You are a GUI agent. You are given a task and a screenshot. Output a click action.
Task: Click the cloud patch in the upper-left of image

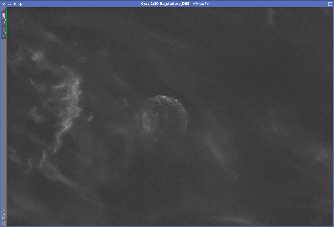click(x=37, y=56)
